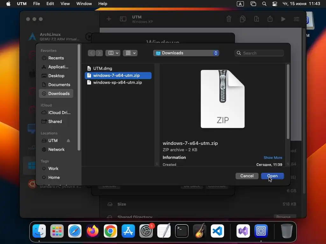Image resolution: width=326 pixels, height=244 pixels.
Task: Eject the UTM volume
Action: click(68, 141)
